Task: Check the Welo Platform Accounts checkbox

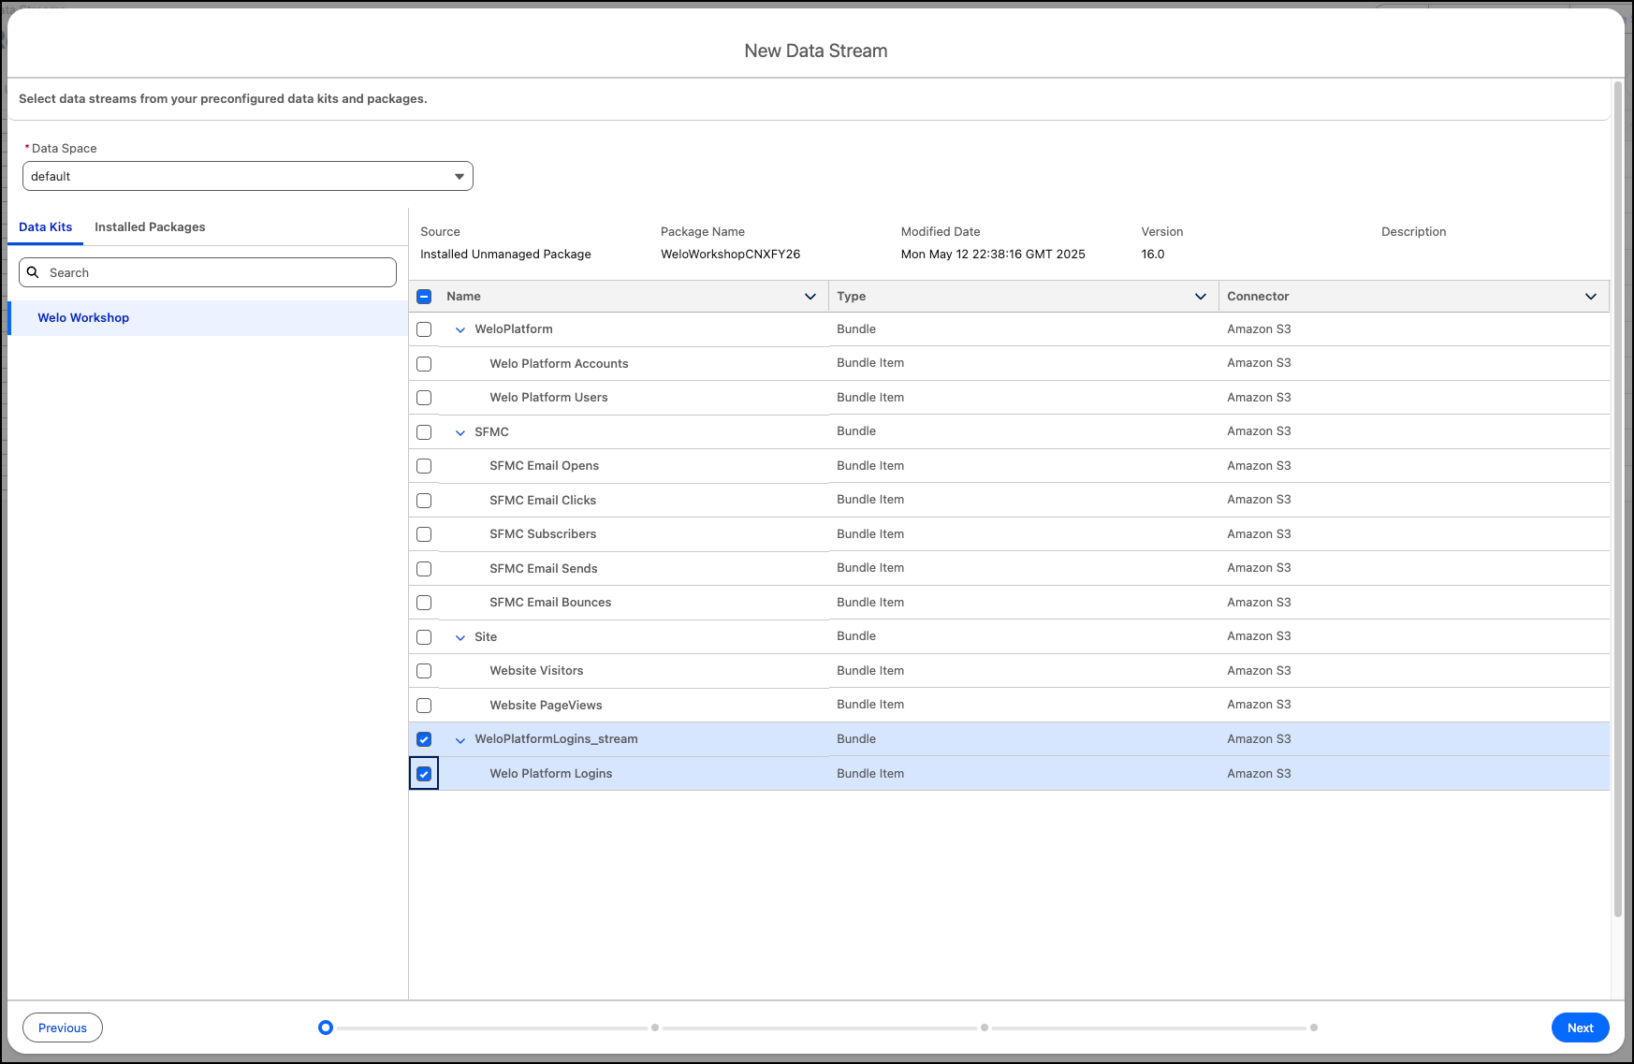Action: (424, 364)
